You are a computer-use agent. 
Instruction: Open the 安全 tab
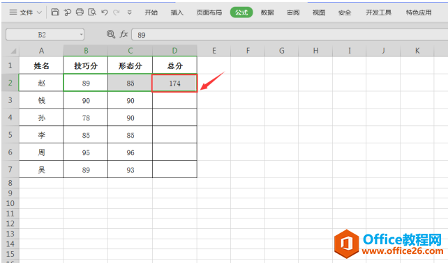[x=345, y=13]
